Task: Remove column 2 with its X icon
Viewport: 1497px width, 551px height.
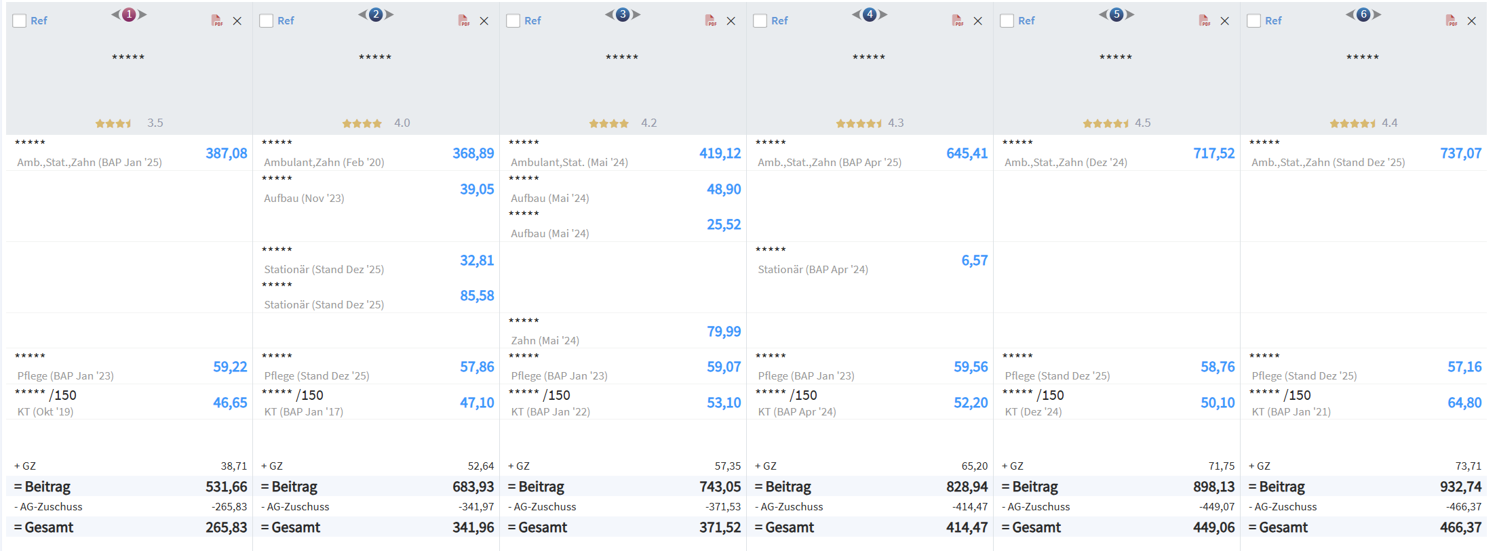Action: pos(484,21)
